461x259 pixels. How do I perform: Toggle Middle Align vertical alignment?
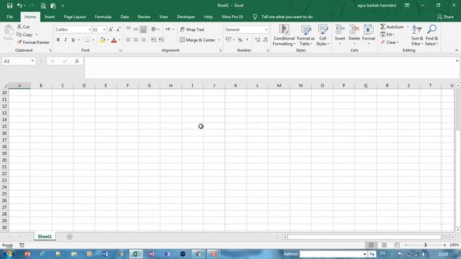[136, 29]
